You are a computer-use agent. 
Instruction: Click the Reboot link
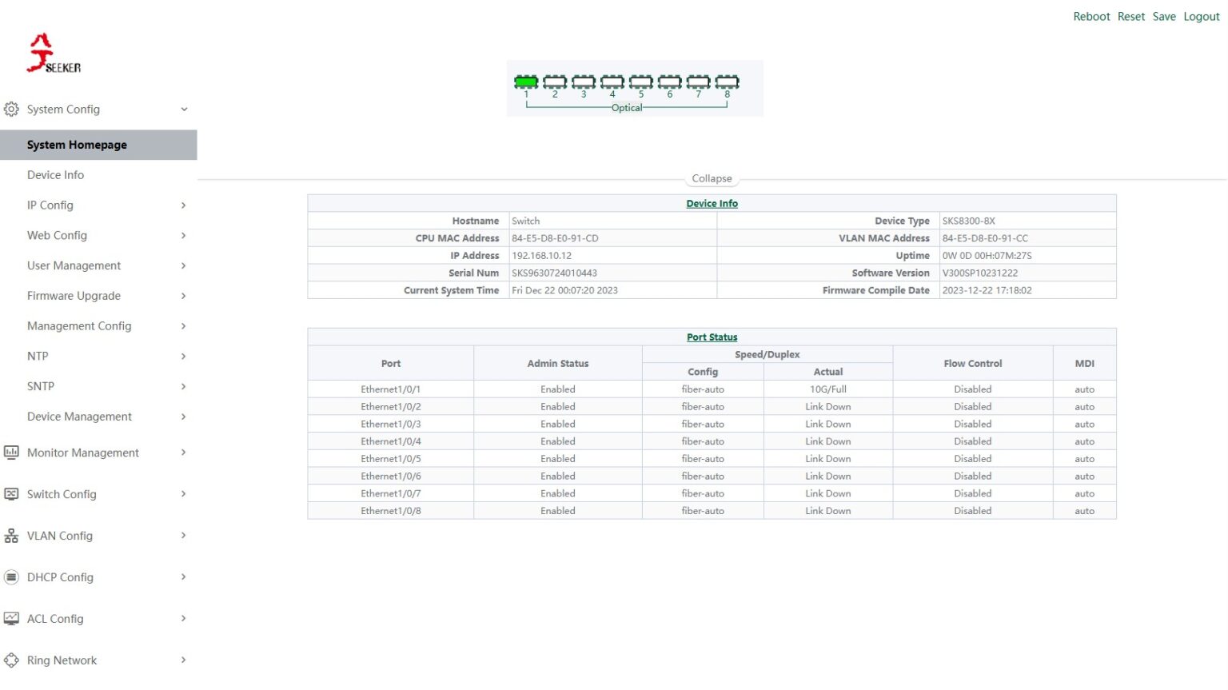[1091, 16]
